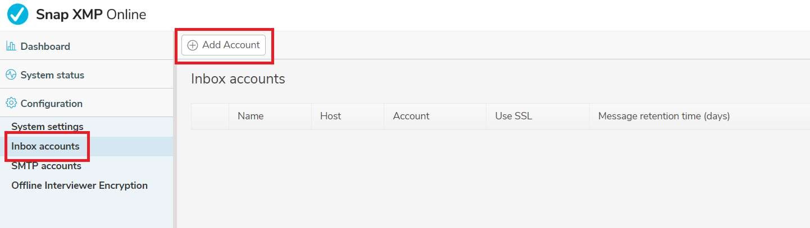Sort by the Name column header
Image resolution: width=810 pixels, height=228 pixels.
[x=251, y=117]
